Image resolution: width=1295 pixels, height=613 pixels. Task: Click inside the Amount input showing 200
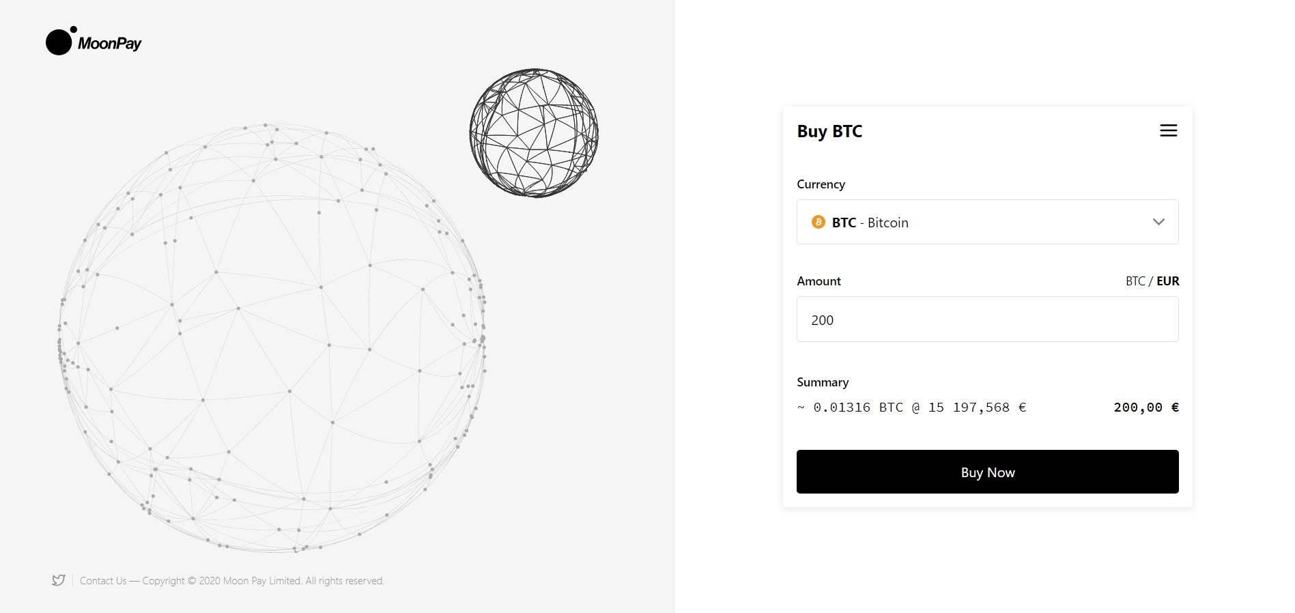click(987, 319)
